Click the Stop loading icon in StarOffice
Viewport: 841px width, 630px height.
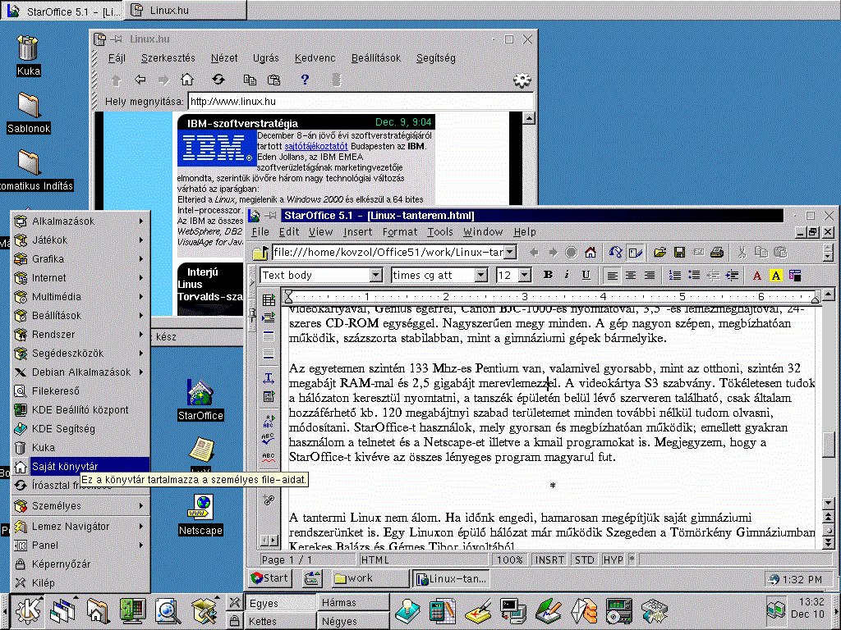(x=572, y=252)
